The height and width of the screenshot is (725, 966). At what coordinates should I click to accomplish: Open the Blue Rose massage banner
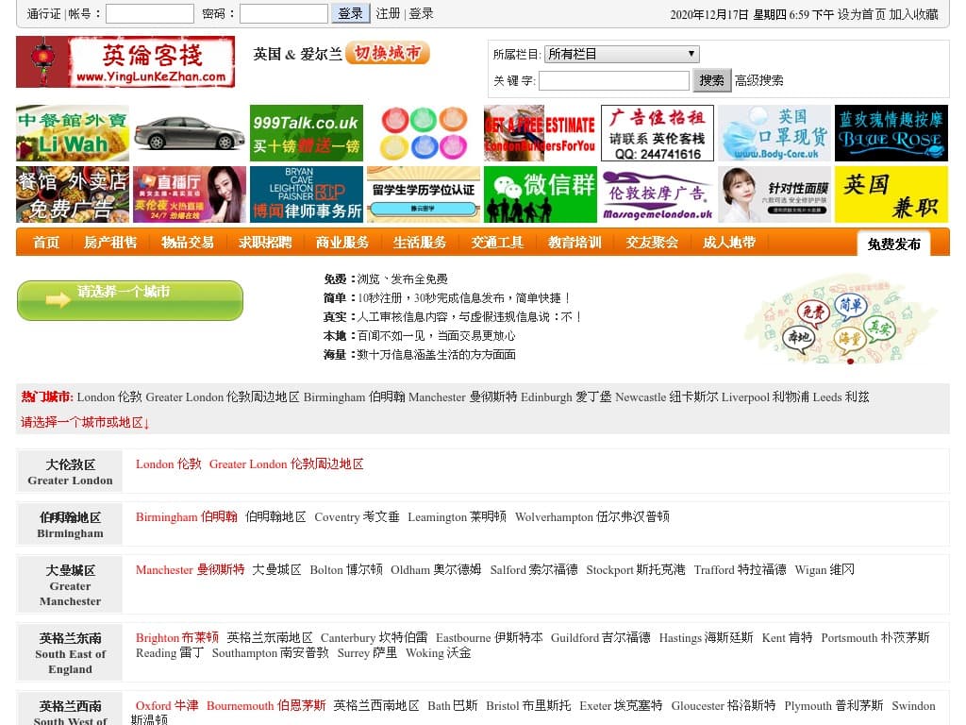(x=891, y=133)
